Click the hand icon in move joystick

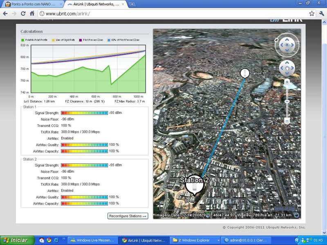(x=287, y=68)
